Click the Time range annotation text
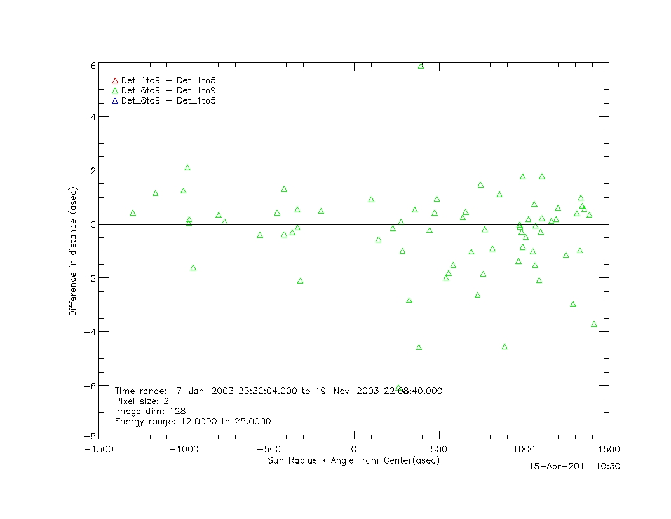Screen dimensions: 671x519 [x=278, y=391]
